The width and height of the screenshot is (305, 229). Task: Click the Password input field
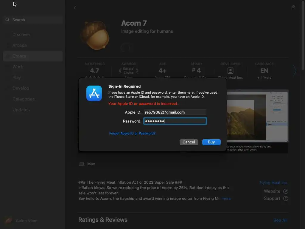[x=175, y=121]
